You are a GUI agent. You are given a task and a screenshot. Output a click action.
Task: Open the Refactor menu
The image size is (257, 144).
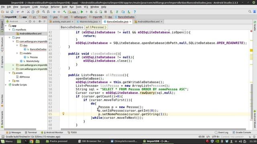(55, 7)
